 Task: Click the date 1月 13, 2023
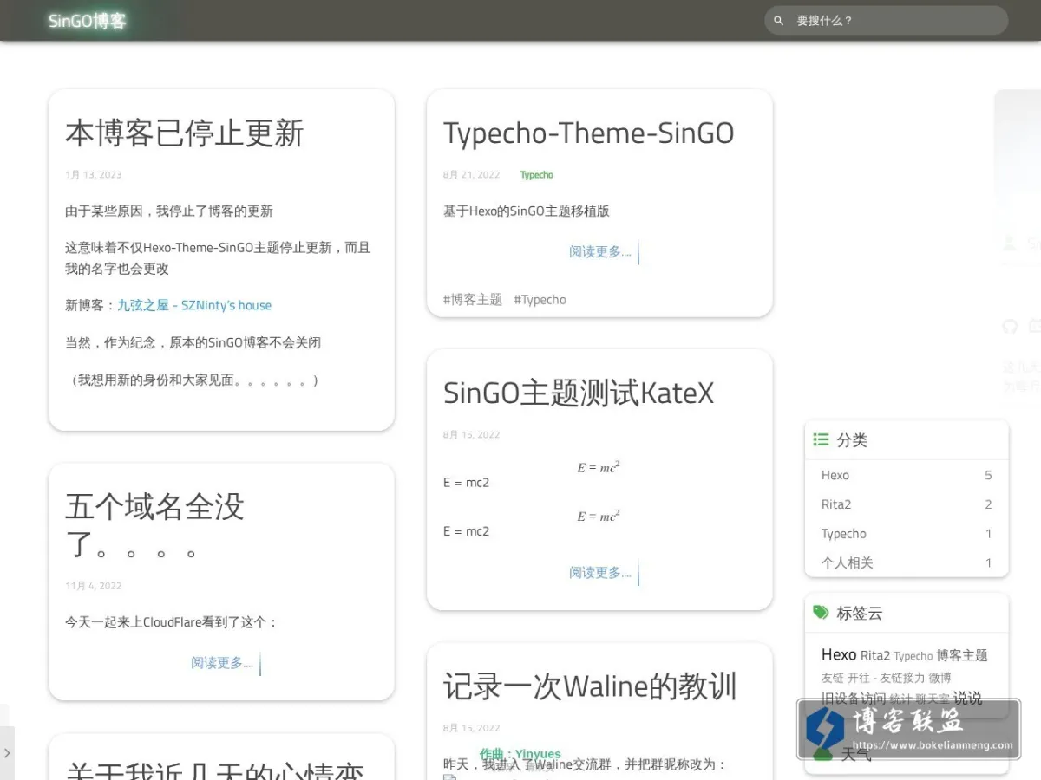point(94,175)
